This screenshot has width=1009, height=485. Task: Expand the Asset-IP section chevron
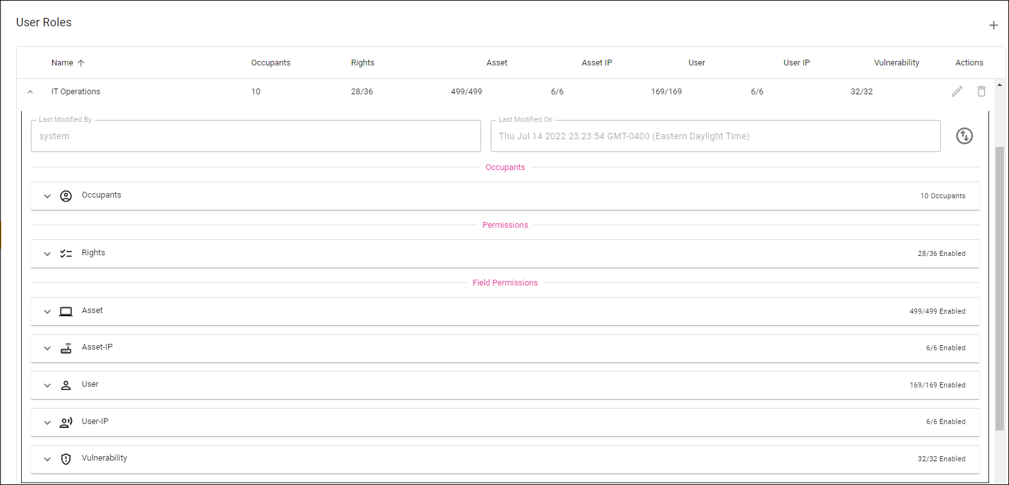point(47,348)
